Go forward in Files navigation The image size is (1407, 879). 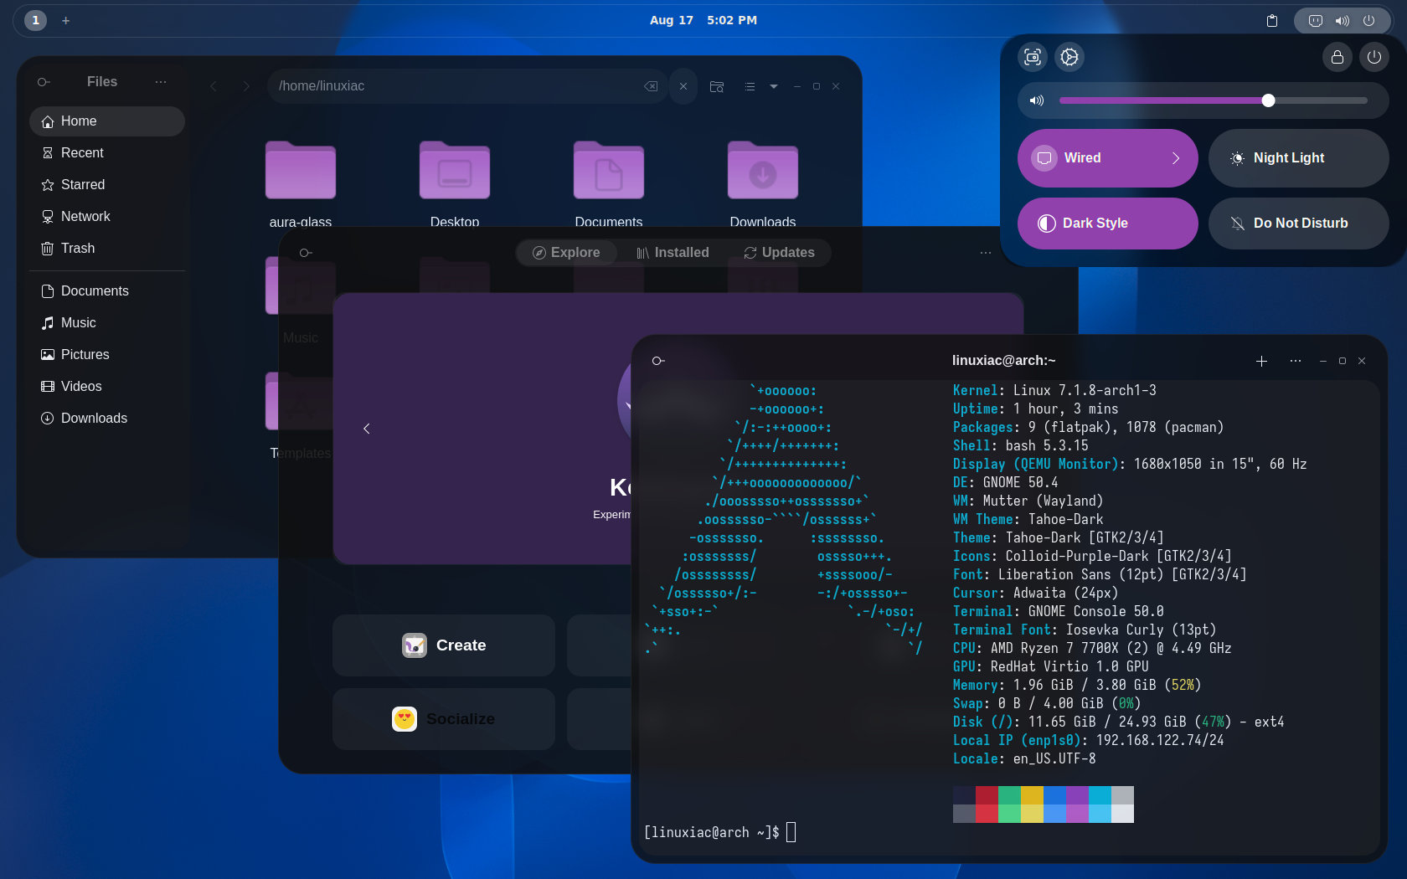pyautogui.click(x=245, y=86)
